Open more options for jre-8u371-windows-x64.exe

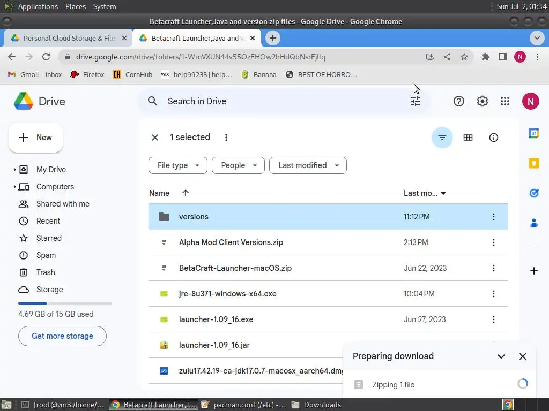(x=494, y=294)
